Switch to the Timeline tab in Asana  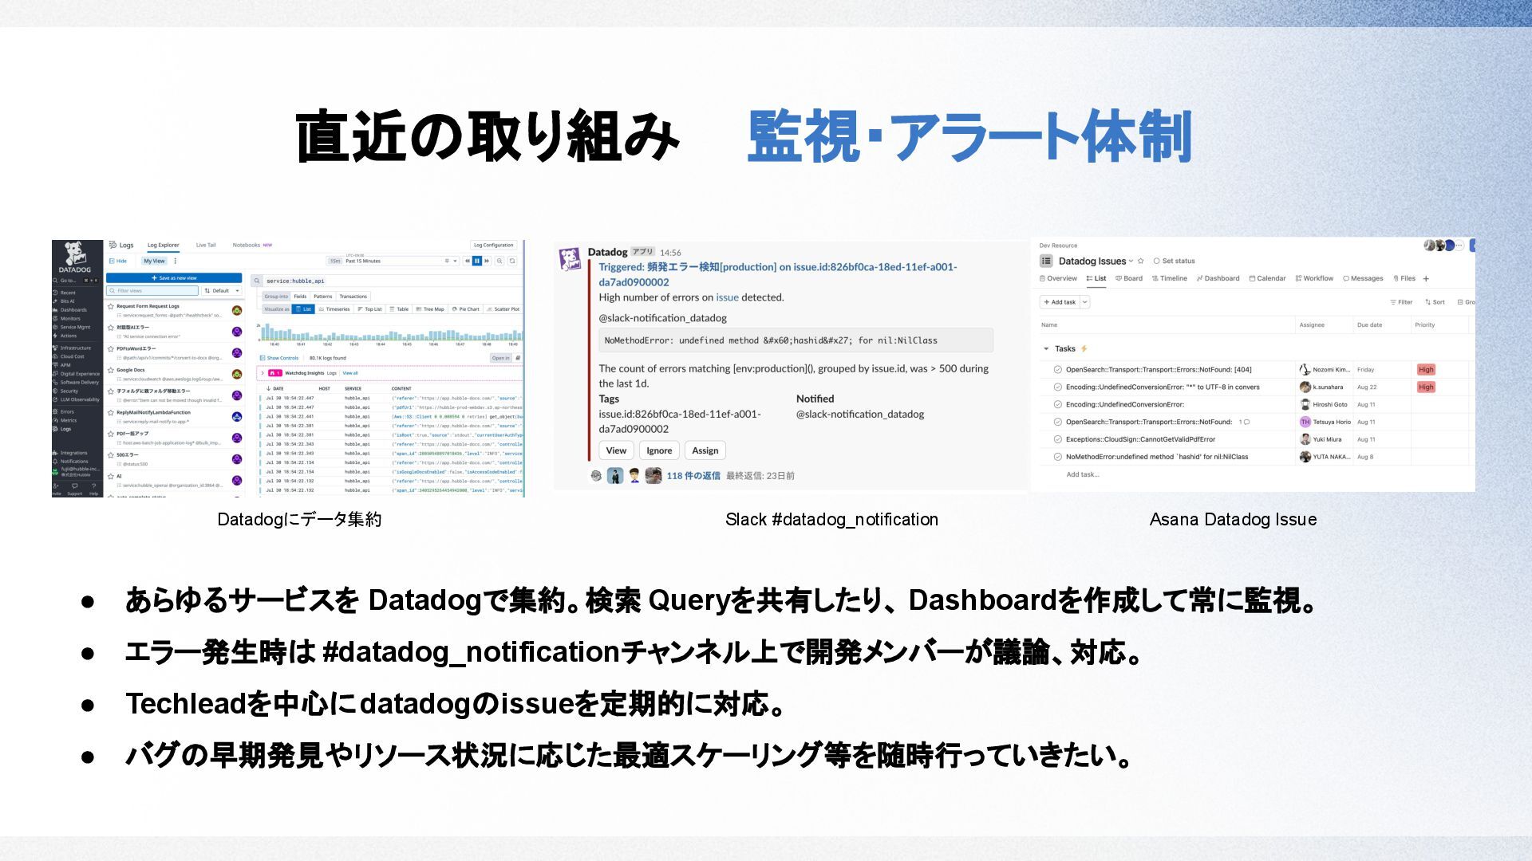(x=1170, y=278)
